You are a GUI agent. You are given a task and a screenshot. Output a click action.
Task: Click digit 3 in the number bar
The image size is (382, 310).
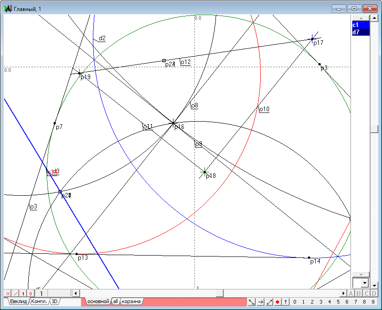click(321, 302)
